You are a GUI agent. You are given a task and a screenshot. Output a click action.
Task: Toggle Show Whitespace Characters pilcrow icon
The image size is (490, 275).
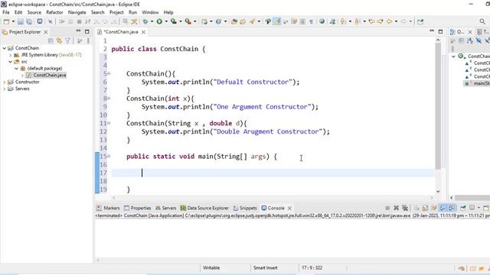click(311, 21)
